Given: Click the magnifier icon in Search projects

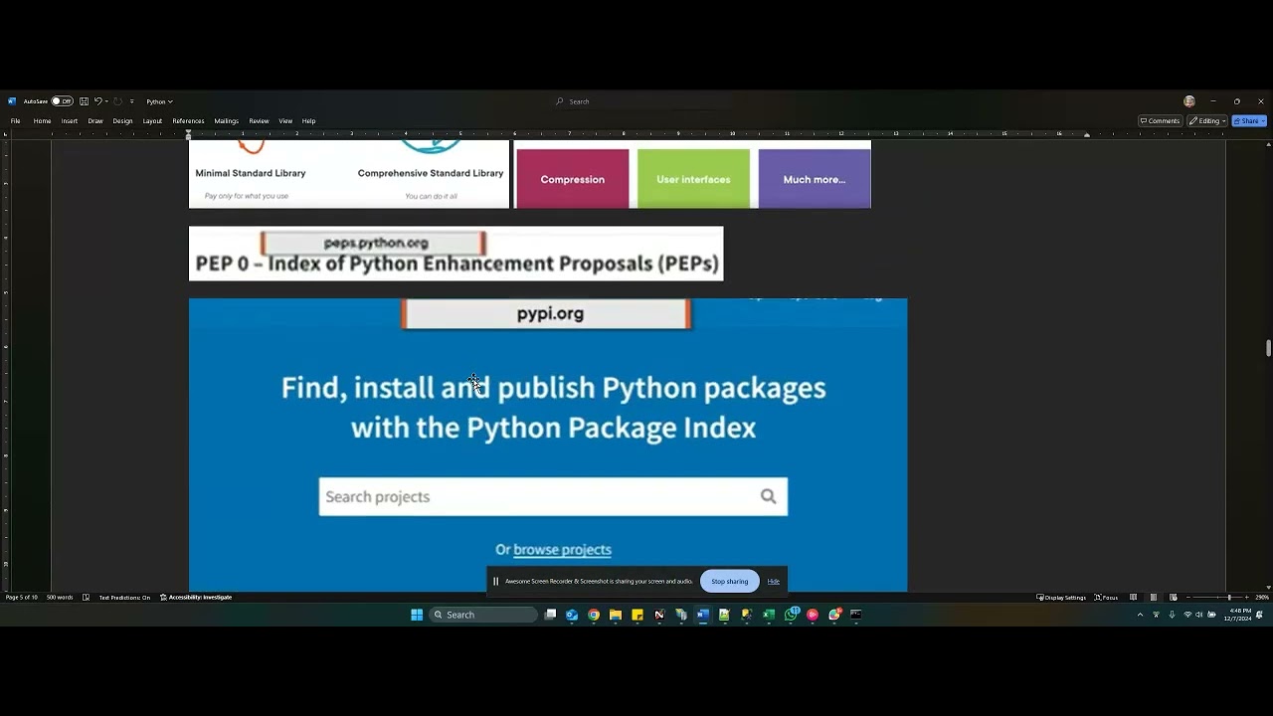Looking at the screenshot, I should [768, 496].
